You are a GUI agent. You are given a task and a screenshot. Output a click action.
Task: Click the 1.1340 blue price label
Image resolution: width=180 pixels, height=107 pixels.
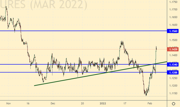(x=173, y=64)
